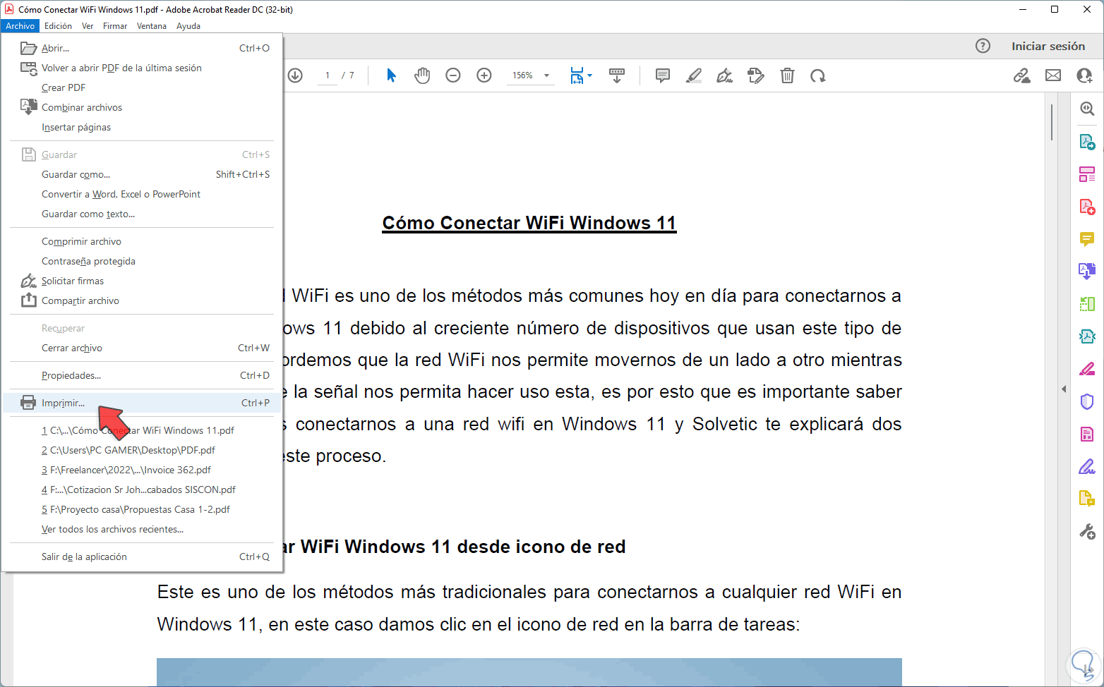This screenshot has width=1104, height=687.
Task: Open the Ventana menu
Action: coord(152,26)
